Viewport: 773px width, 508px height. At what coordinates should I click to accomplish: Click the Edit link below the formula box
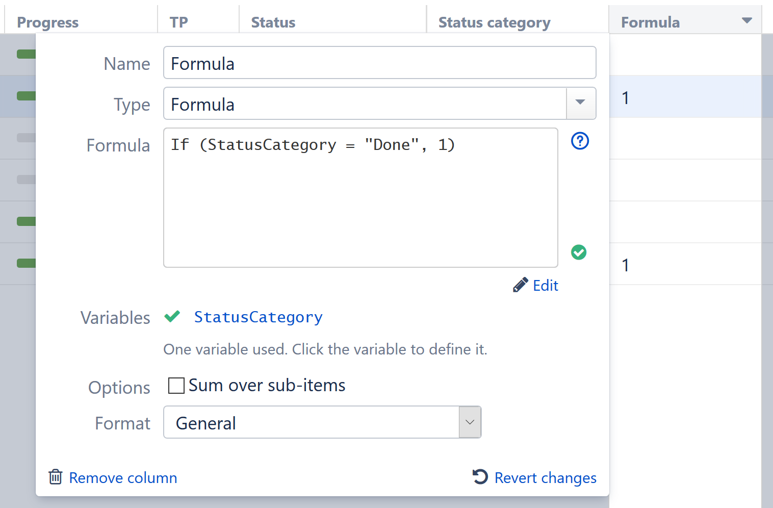click(546, 286)
